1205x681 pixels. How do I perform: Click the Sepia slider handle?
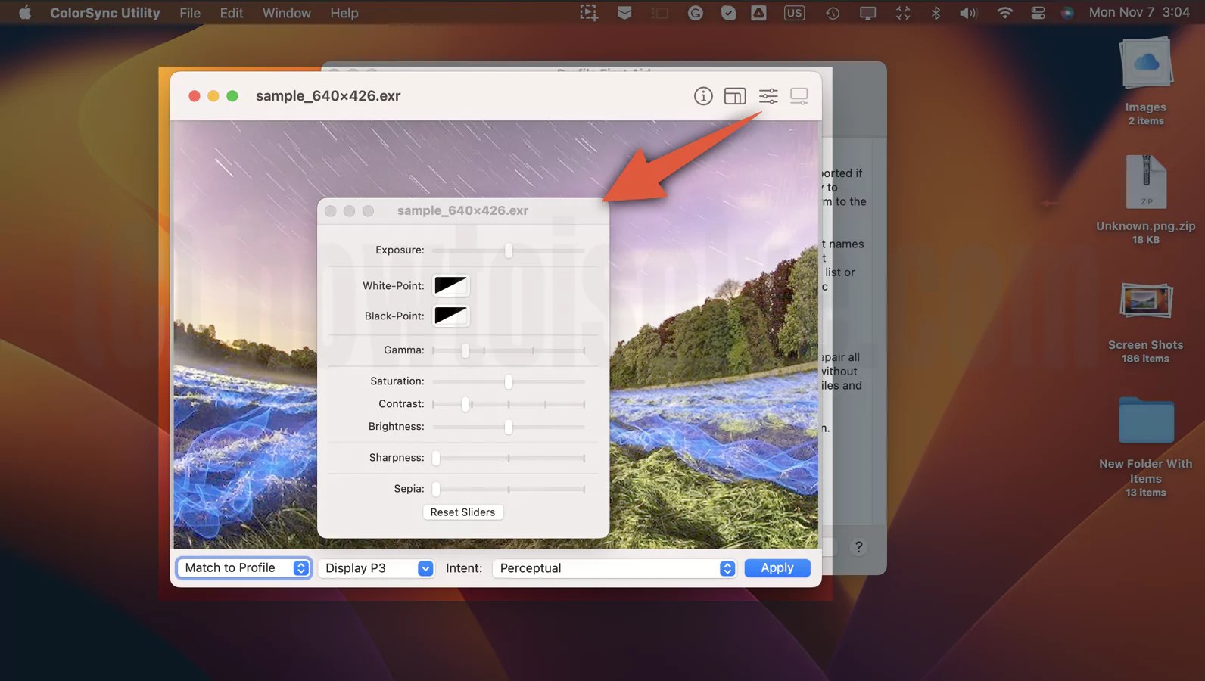pos(436,489)
